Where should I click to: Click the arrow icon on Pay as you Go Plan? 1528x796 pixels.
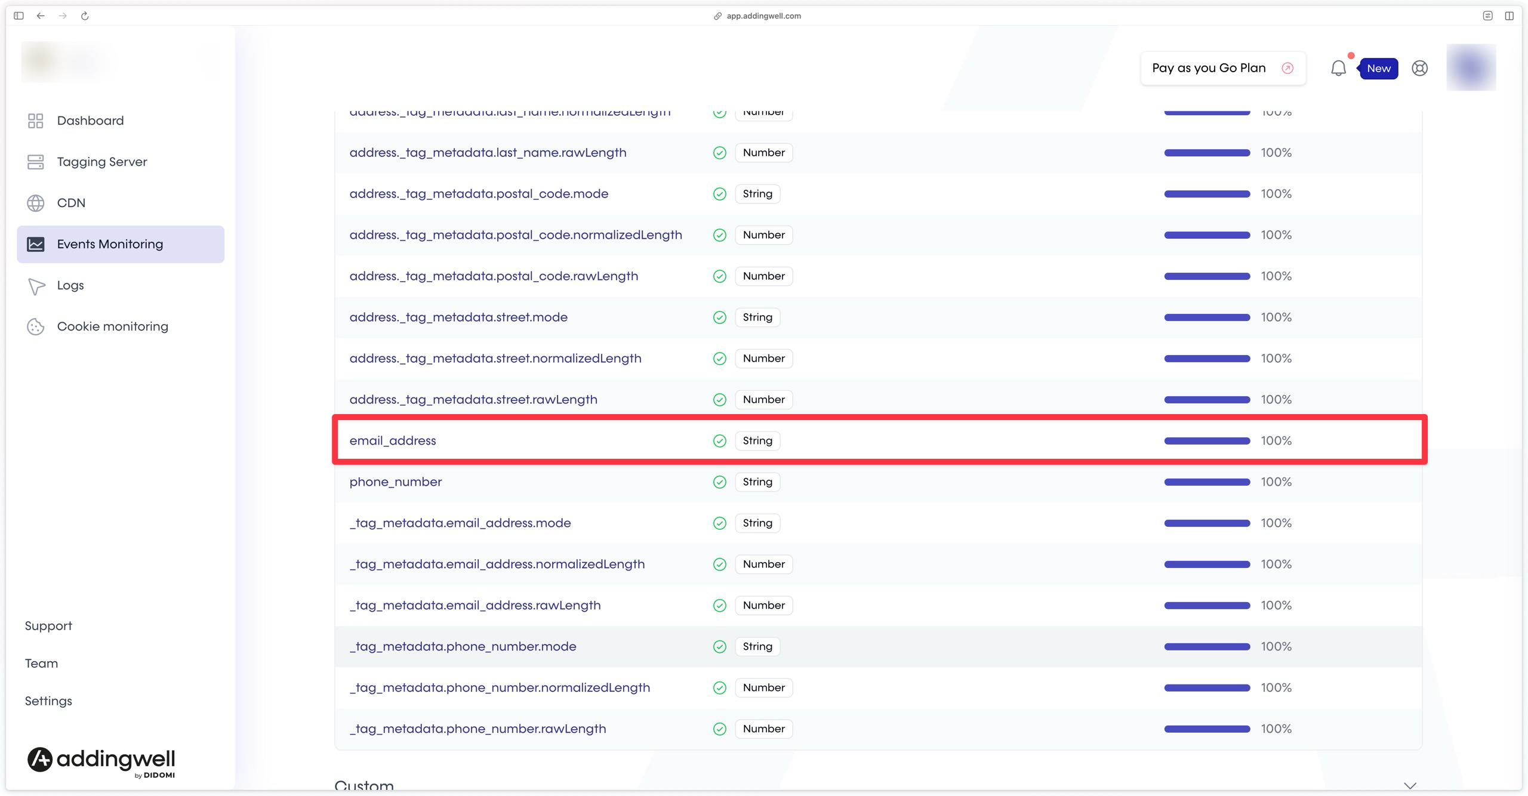click(1287, 68)
